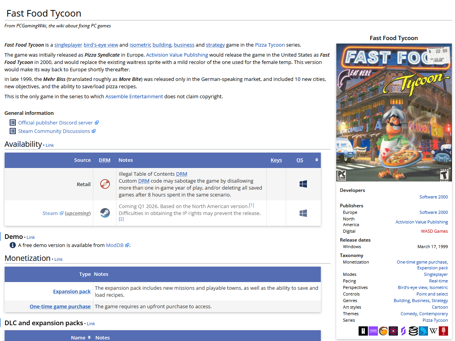Open the red WASD Games link
This screenshot has height=341, width=455.
click(x=435, y=231)
